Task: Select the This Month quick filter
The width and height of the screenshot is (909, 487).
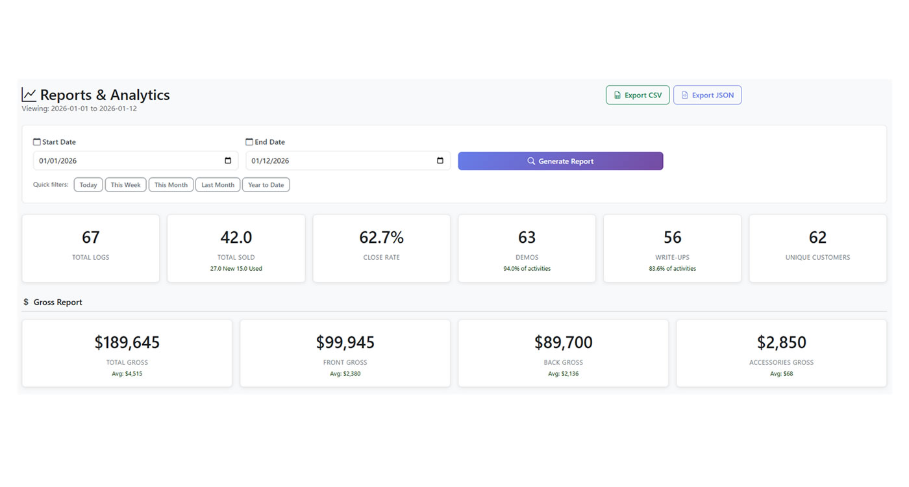Action: [x=171, y=184]
